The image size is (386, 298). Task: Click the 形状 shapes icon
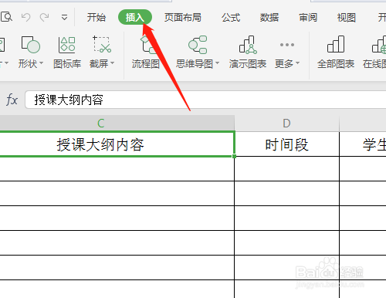click(31, 45)
